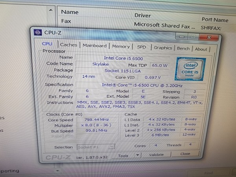The image size is (236, 177).
Task: Click the specification 'i5-6500 CPU @ 3.20GHz'
Action: coord(158,86)
